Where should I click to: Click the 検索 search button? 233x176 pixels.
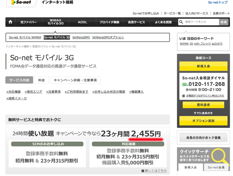click(x=224, y=22)
